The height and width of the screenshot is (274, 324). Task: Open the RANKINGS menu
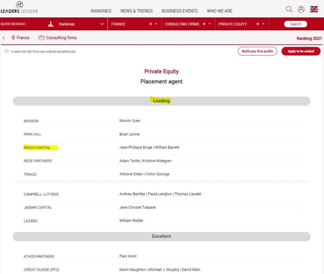point(101,11)
